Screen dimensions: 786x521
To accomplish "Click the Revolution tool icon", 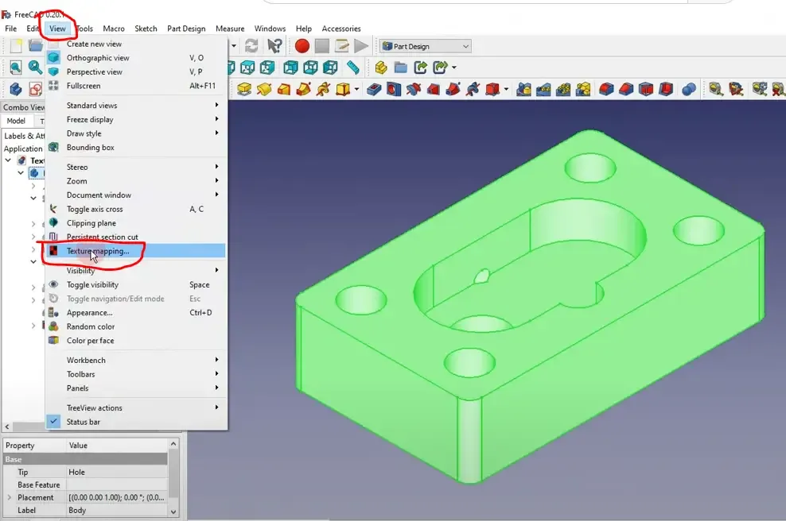I will click(x=264, y=90).
